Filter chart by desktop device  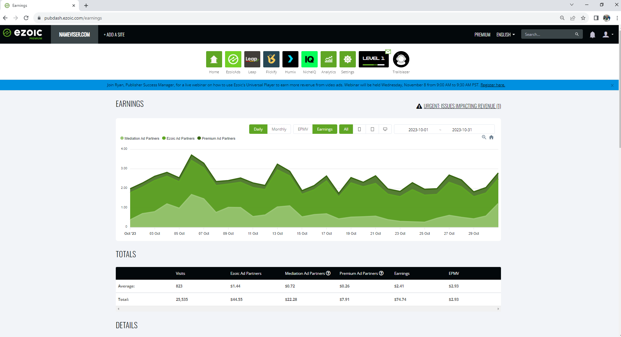(x=385, y=129)
